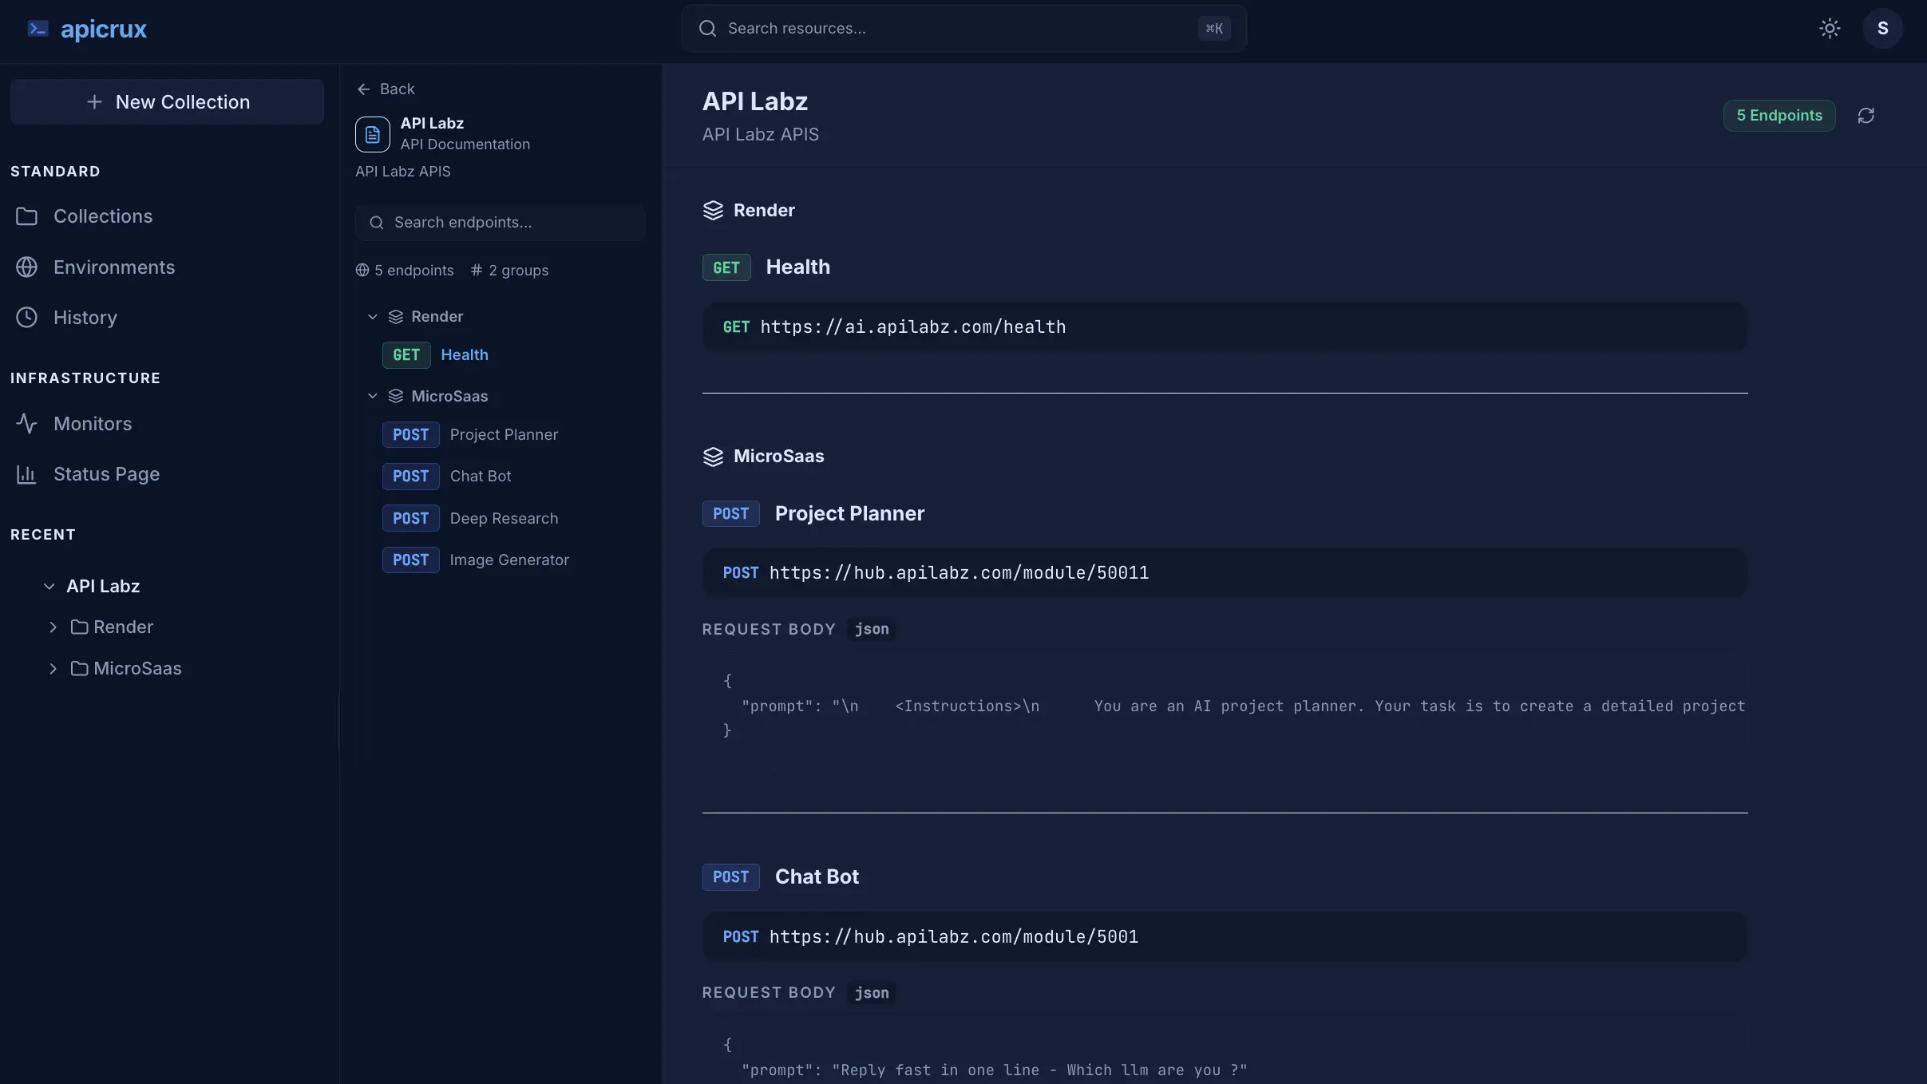
Task: Collapse the MicroSaas group chevron
Action: click(372, 397)
